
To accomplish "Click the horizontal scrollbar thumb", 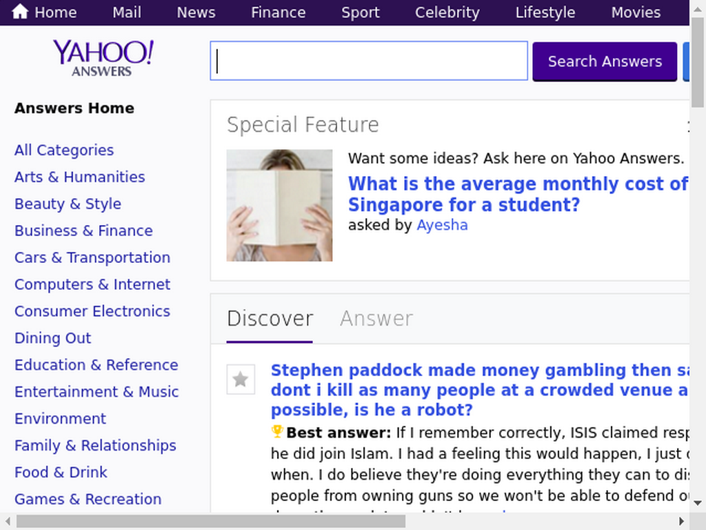I will tap(211, 522).
